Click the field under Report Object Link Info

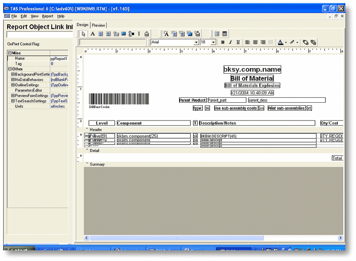(40, 35)
